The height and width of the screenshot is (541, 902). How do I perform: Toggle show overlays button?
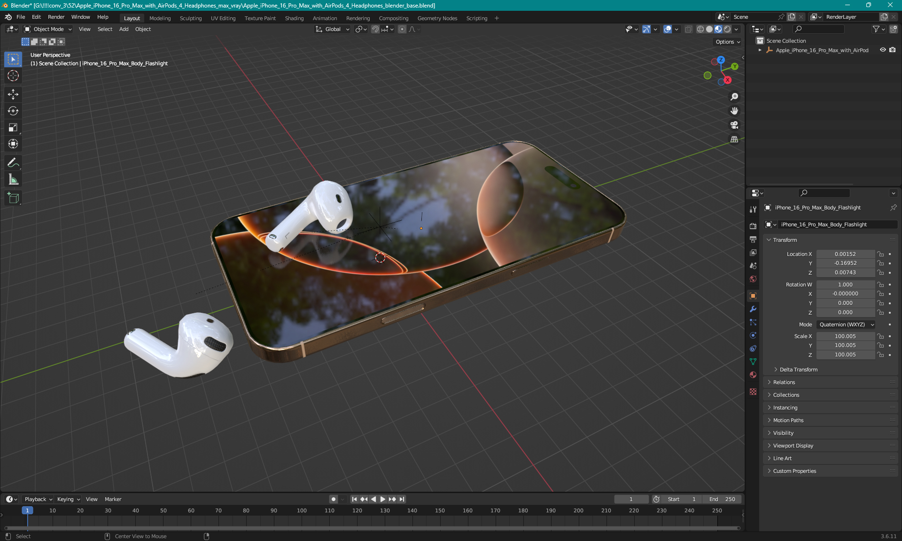click(668, 29)
